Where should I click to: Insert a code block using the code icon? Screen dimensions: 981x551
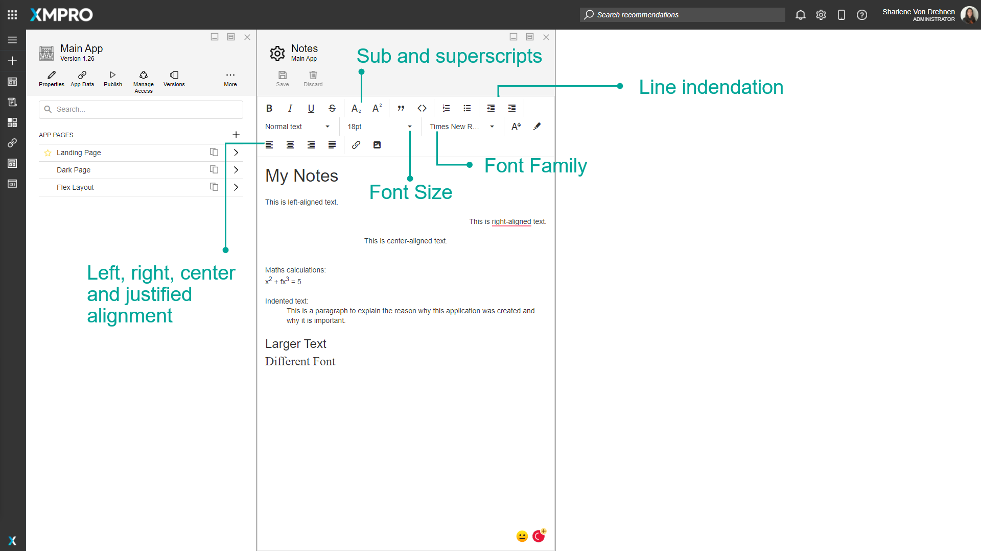(422, 108)
